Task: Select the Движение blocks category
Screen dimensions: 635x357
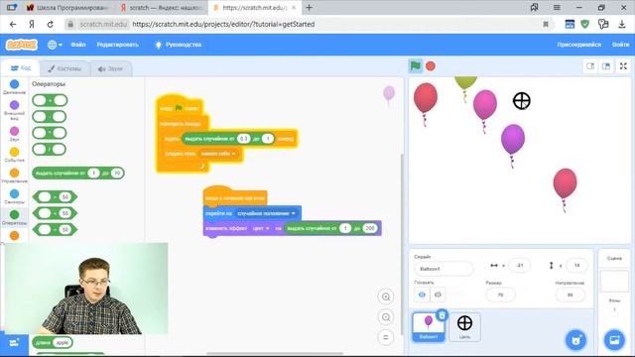Action: coord(14,86)
